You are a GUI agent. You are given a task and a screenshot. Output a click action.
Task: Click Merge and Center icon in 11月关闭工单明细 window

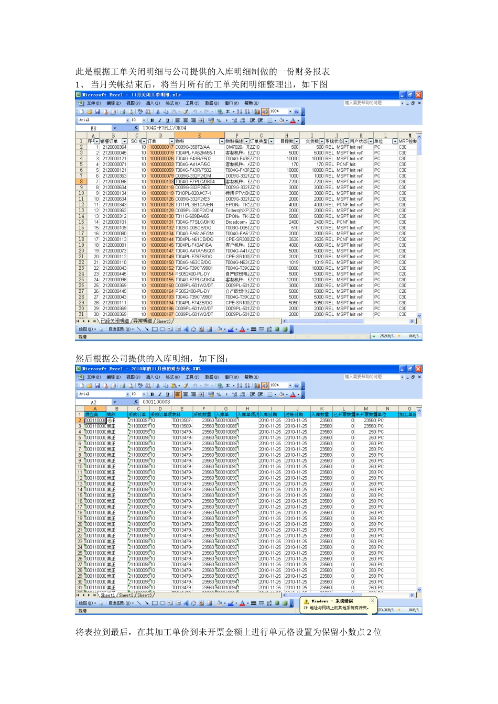[201, 120]
